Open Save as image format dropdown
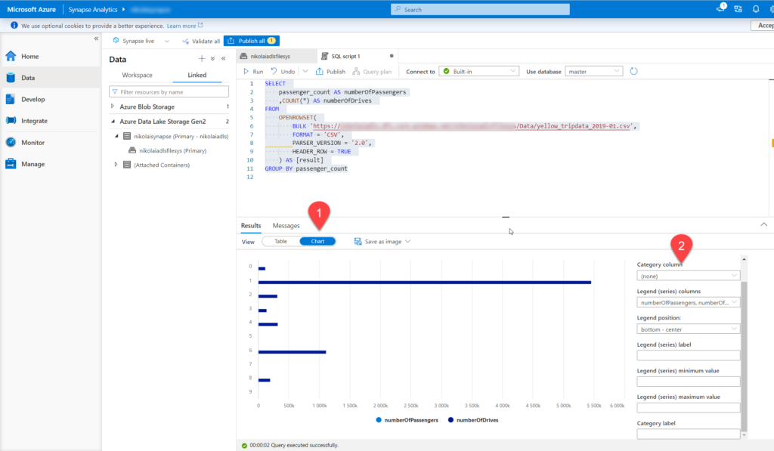Screen dimensions: 774x451 (407, 242)
